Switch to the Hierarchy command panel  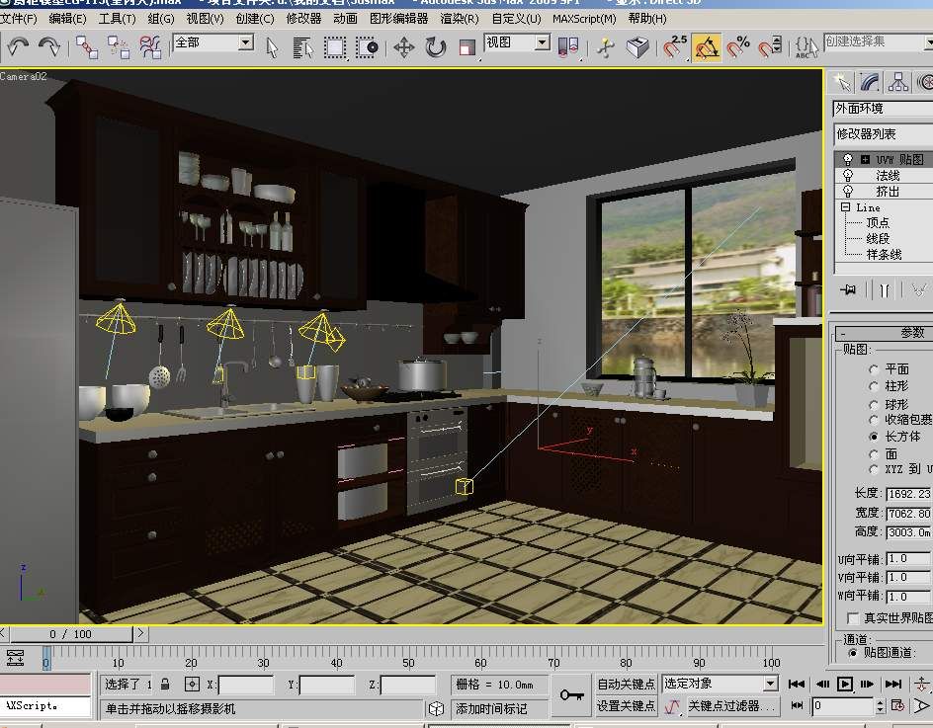pos(898,82)
